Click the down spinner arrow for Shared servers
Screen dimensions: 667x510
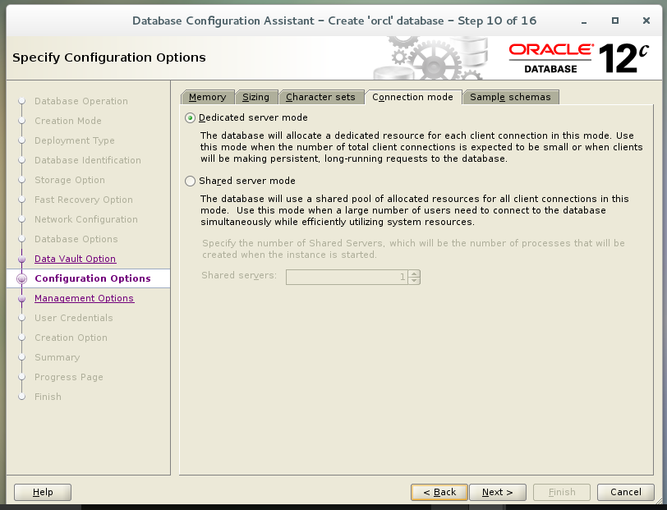pyautogui.click(x=414, y=280)
